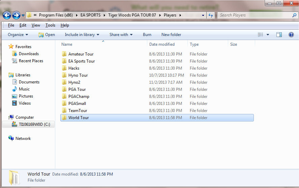The image size is (299, 188).
Task: Select Network in the navigation pane
Action: point(23,139)
